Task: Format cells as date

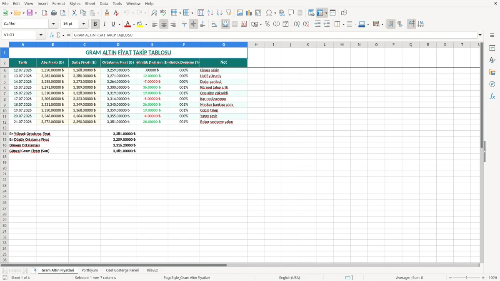Action: 285,24
